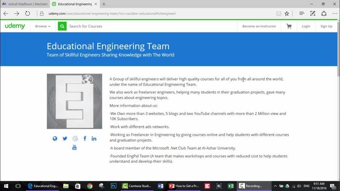Show hidden system tray icons chevron

pyautogui.click(x=275, y=186)
